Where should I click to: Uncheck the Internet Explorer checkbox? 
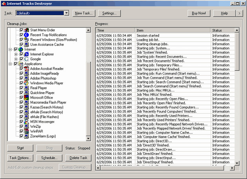pyautogui.click(x=22, y=54)
